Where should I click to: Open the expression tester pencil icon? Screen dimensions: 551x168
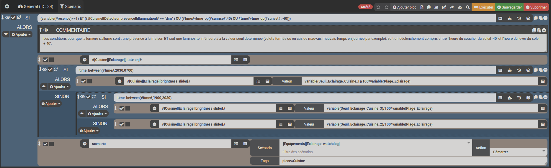444,7
